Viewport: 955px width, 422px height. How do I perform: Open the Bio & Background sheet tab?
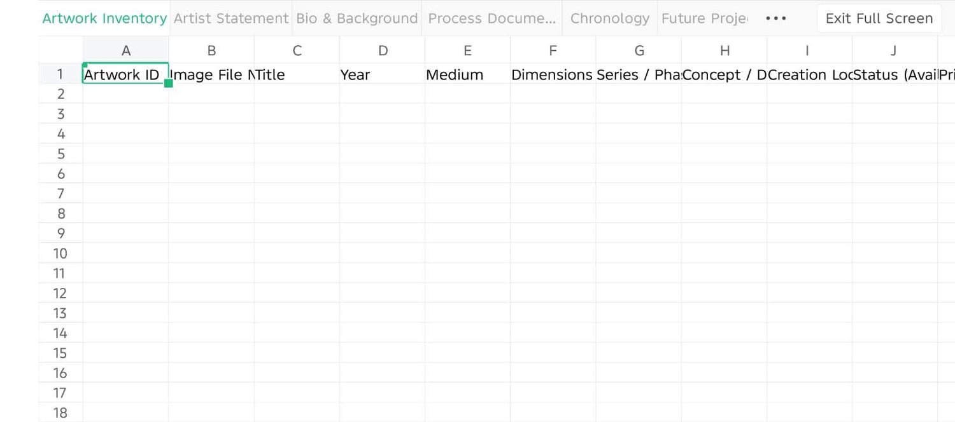click(x=357, y=18)
